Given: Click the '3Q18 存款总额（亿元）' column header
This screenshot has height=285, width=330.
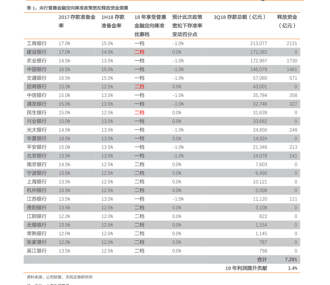Looking at the screenshot, I should 240,17.
